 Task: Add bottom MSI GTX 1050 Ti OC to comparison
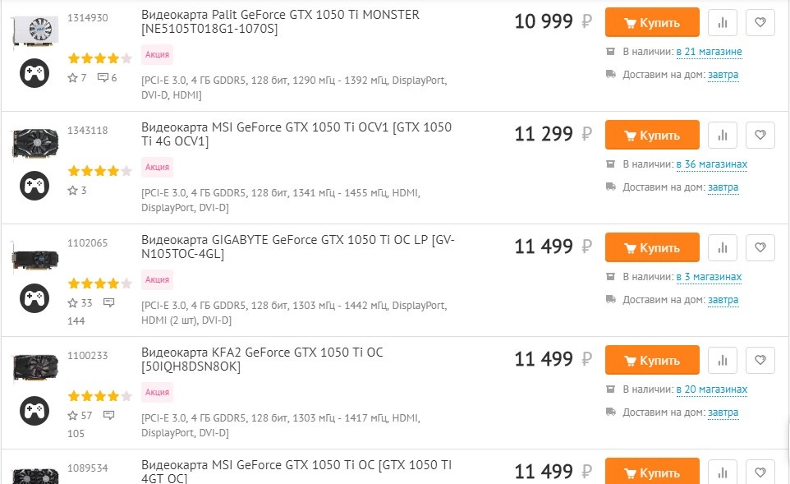click(722, 472)
